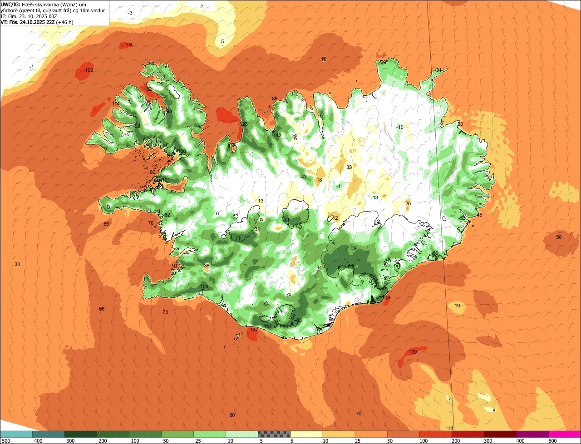Select the purple swatch between 400 and 500
This screenshot has width=581, height=444.
(x=532, y=434)
